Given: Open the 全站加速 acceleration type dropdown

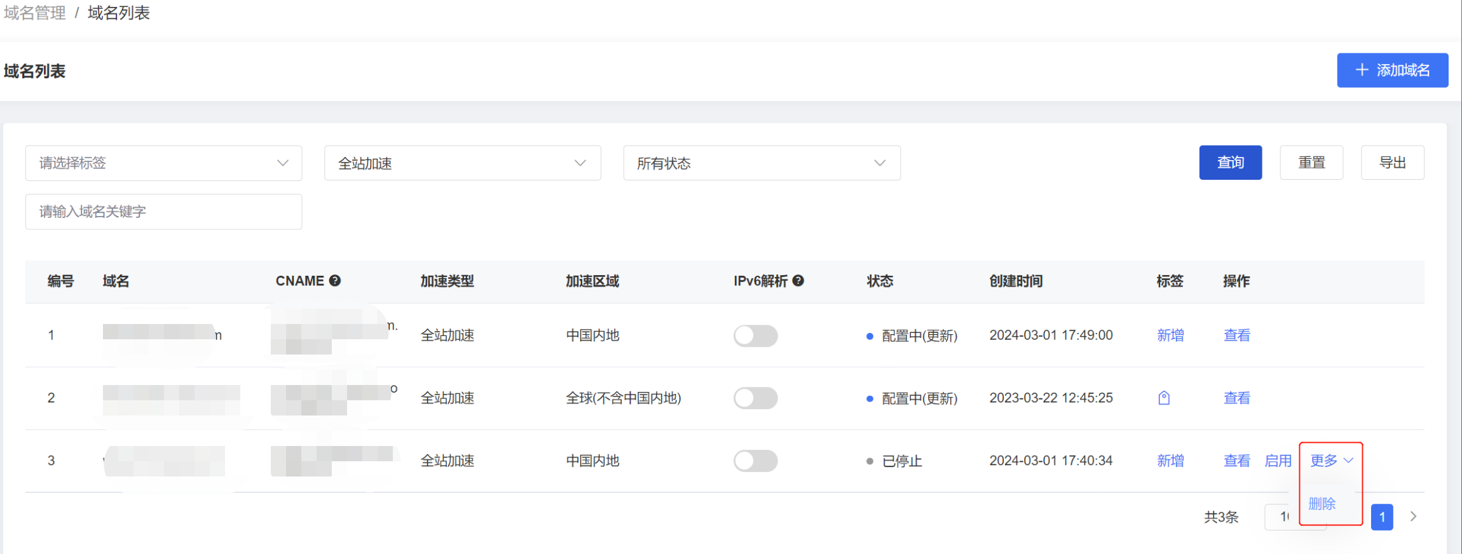Looking at the screenshot, I should click(x=462, y=163).
